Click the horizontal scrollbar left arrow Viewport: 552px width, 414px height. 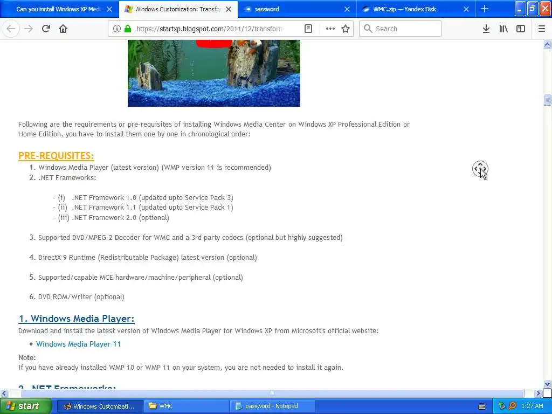coord(4,393)
